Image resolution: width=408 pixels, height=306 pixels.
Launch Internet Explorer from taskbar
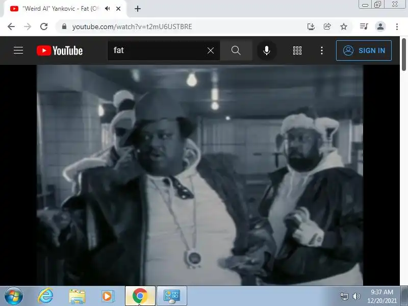click(45, 296)
